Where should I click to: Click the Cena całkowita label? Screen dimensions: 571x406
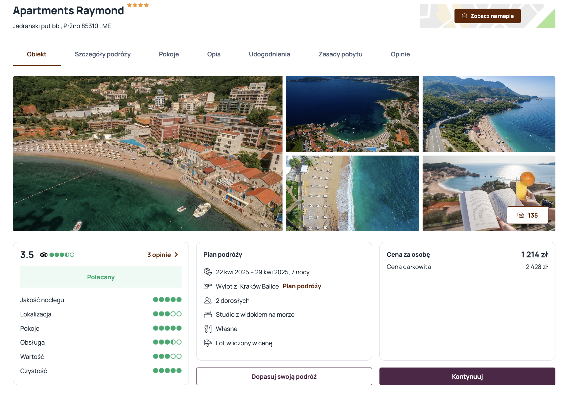[409, 267]
